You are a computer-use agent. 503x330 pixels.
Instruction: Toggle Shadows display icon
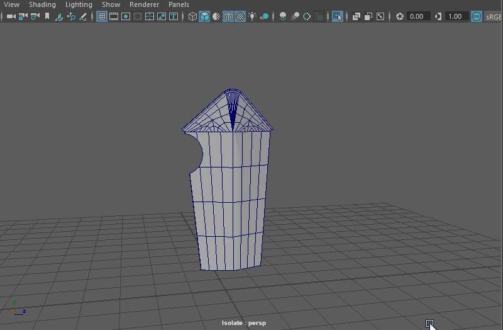(264, 16)
